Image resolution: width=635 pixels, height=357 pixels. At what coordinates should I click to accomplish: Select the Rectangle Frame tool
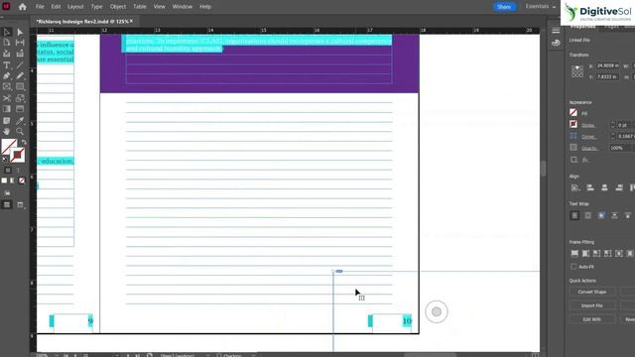[x=7, y=86]
